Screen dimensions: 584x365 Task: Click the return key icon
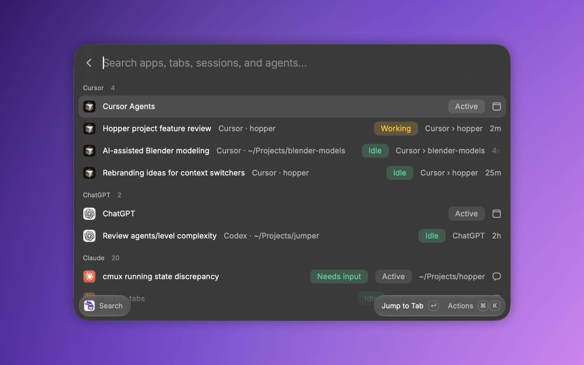(433, 306)
